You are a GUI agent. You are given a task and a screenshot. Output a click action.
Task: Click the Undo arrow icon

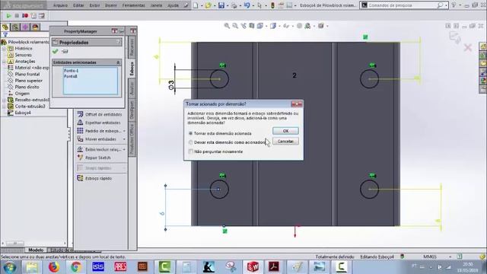pyautogui.click(x=247, y=5)
